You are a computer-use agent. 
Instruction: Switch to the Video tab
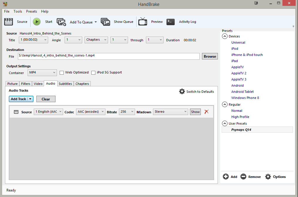click(38, 84)
